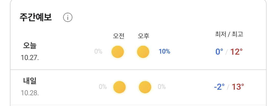Click tomorrow's afternoon sunny icon
This screenshot has height=106, width=276.
click(x=145, y=87)
